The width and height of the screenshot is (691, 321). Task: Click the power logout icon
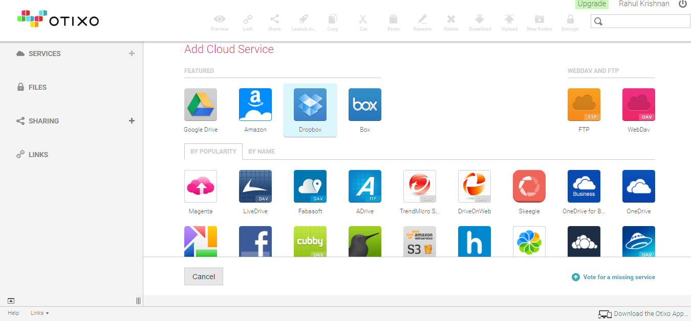[x=683, y=4]
